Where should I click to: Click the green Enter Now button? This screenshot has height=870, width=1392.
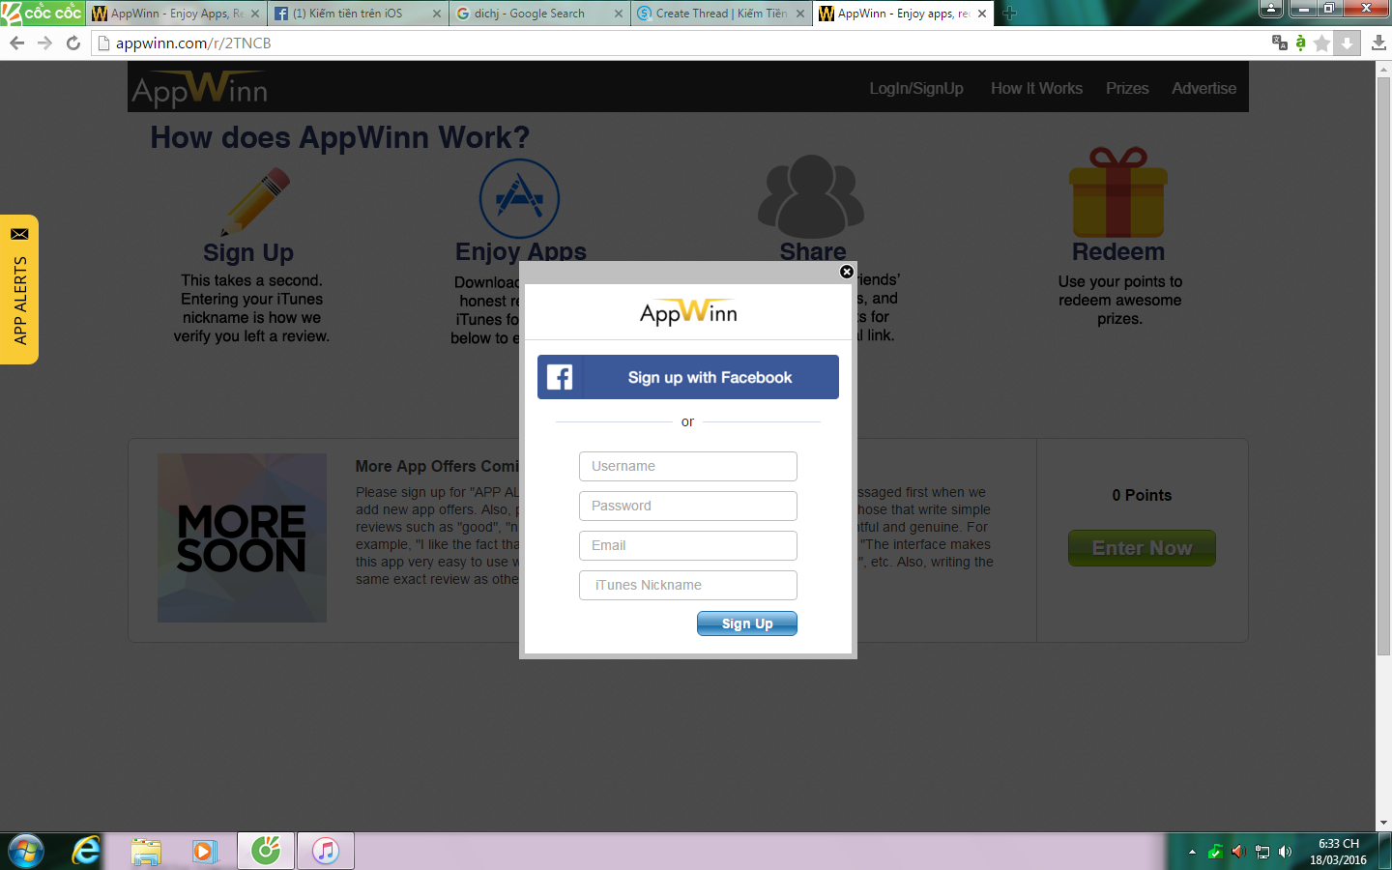1142,548
